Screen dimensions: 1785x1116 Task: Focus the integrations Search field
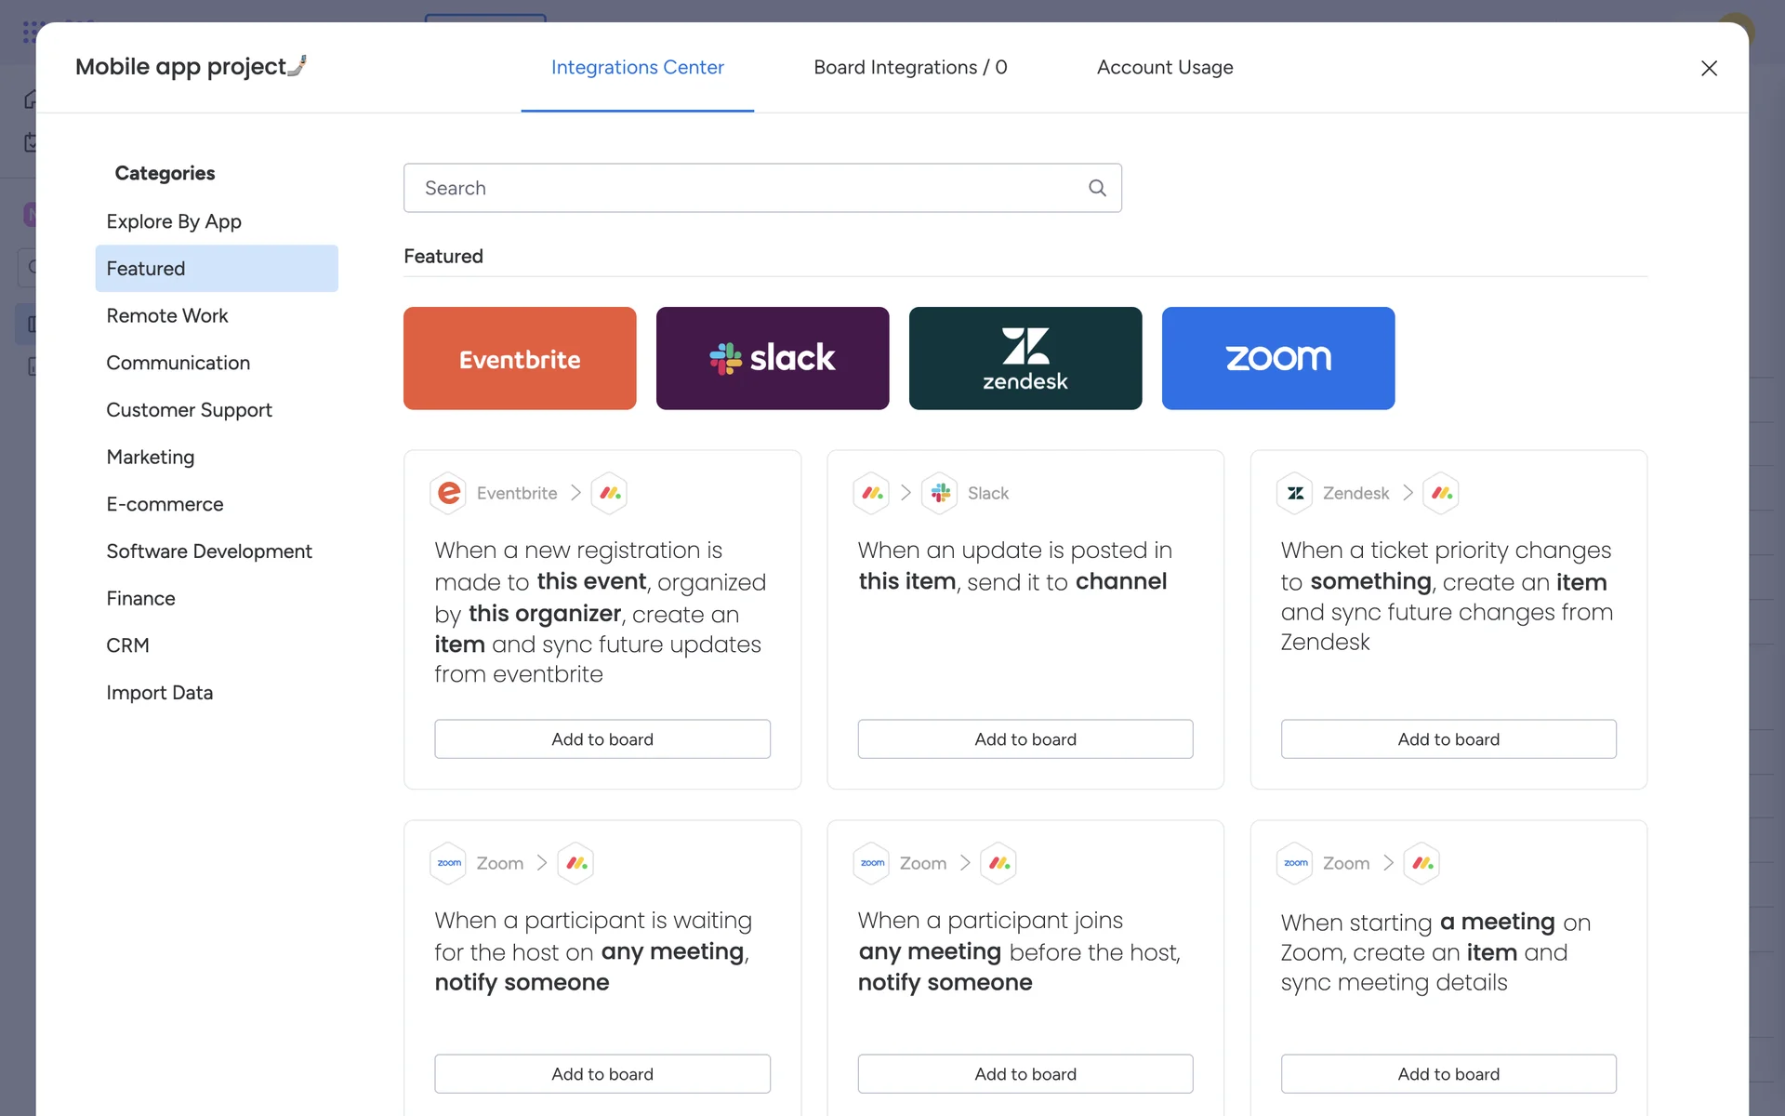744,188
